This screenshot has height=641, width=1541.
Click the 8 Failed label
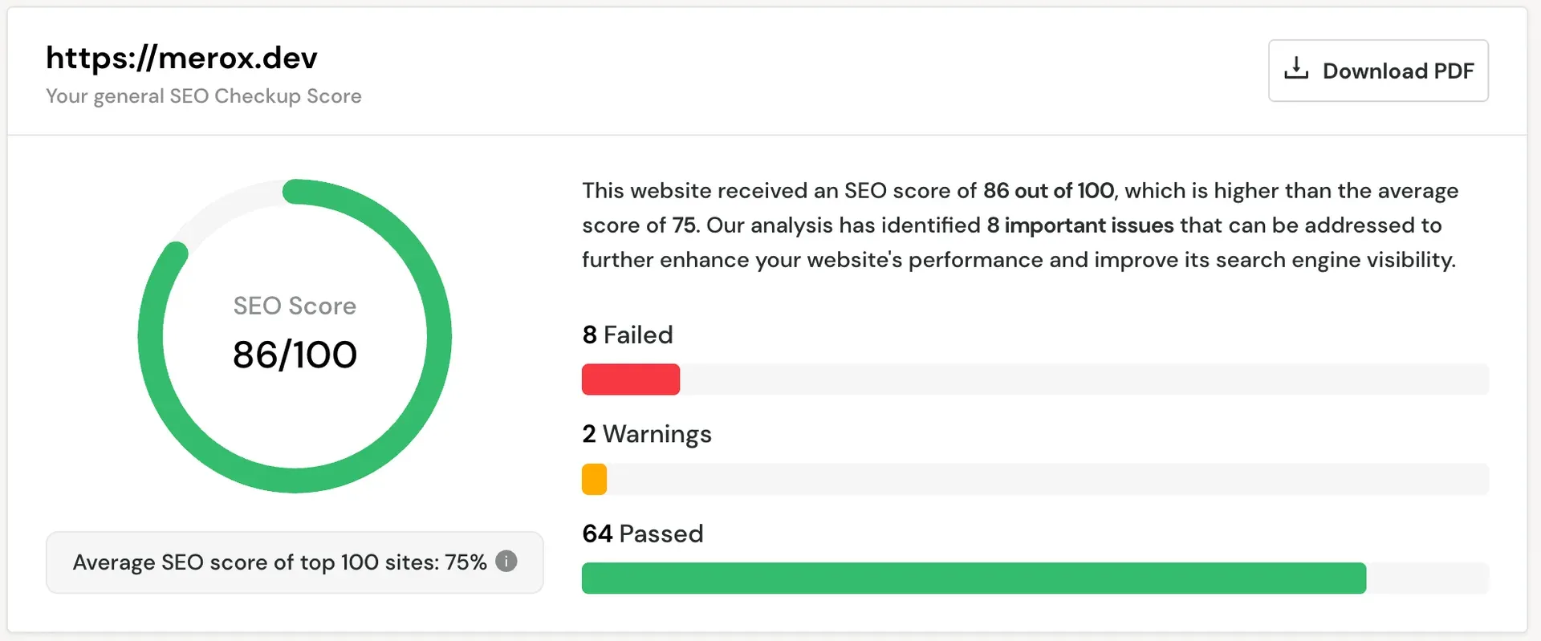point(627,335)
